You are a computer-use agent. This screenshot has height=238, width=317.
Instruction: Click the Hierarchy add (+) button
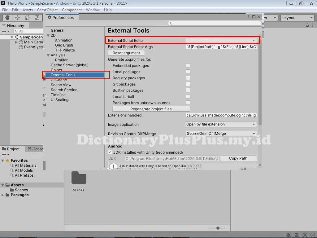click(4, 31)
